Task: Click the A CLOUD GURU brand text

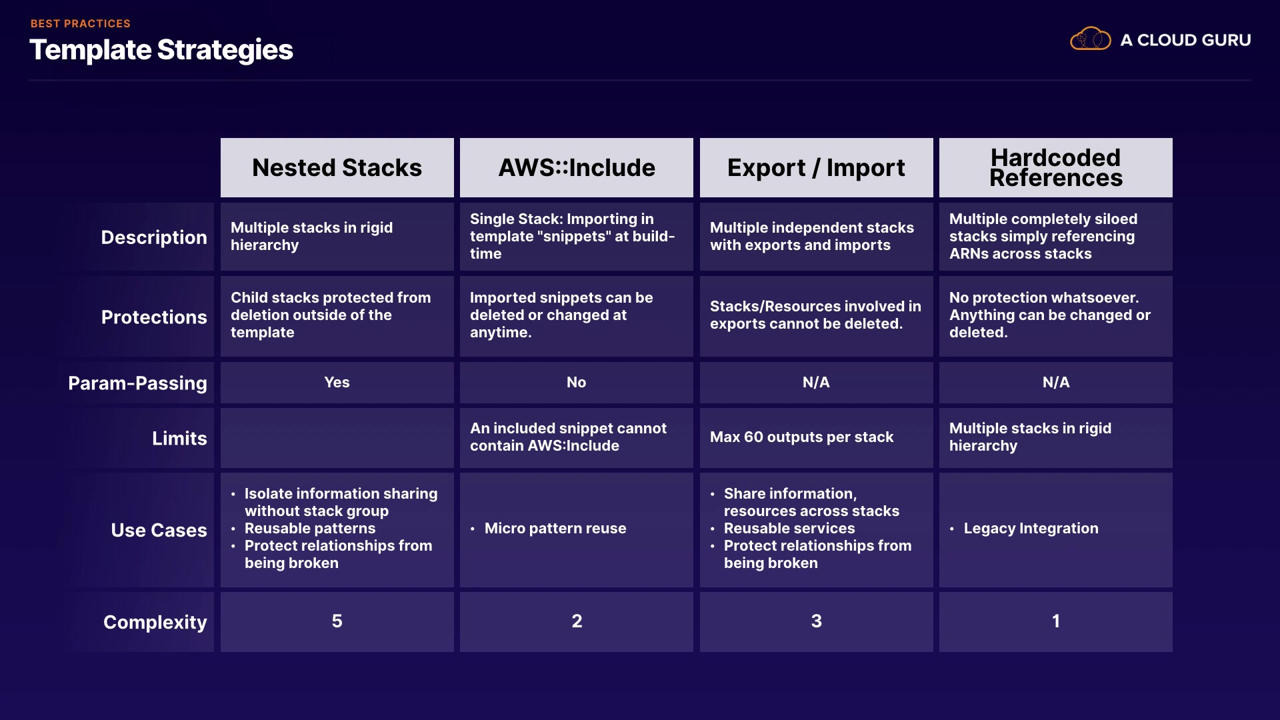Action: coord(1185,40)
